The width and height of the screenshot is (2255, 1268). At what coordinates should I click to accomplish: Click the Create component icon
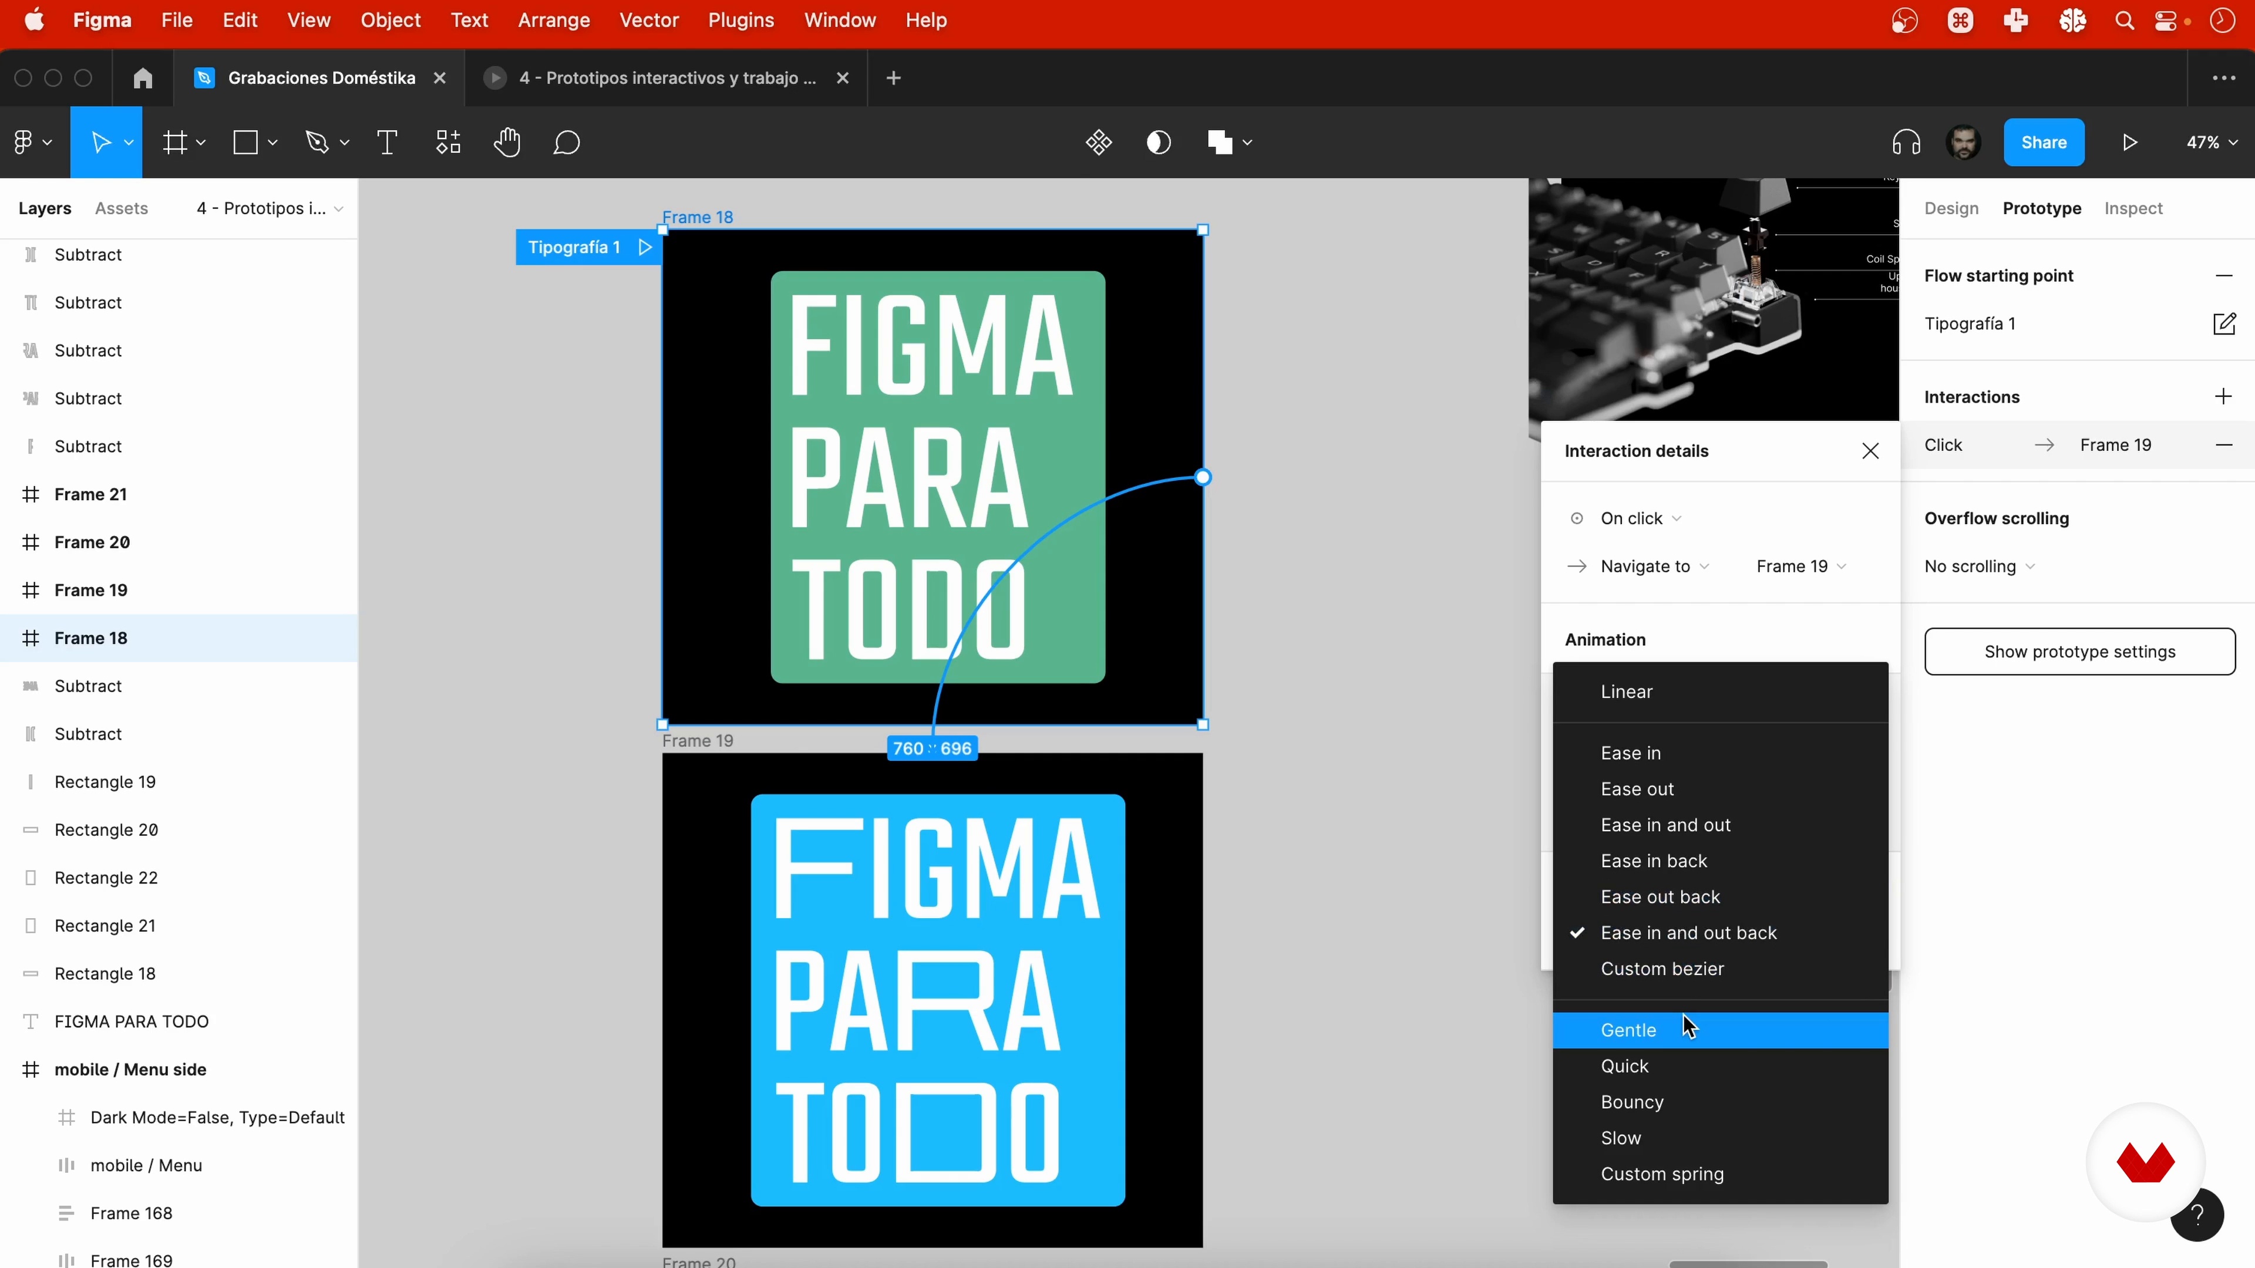point(1099,141)
